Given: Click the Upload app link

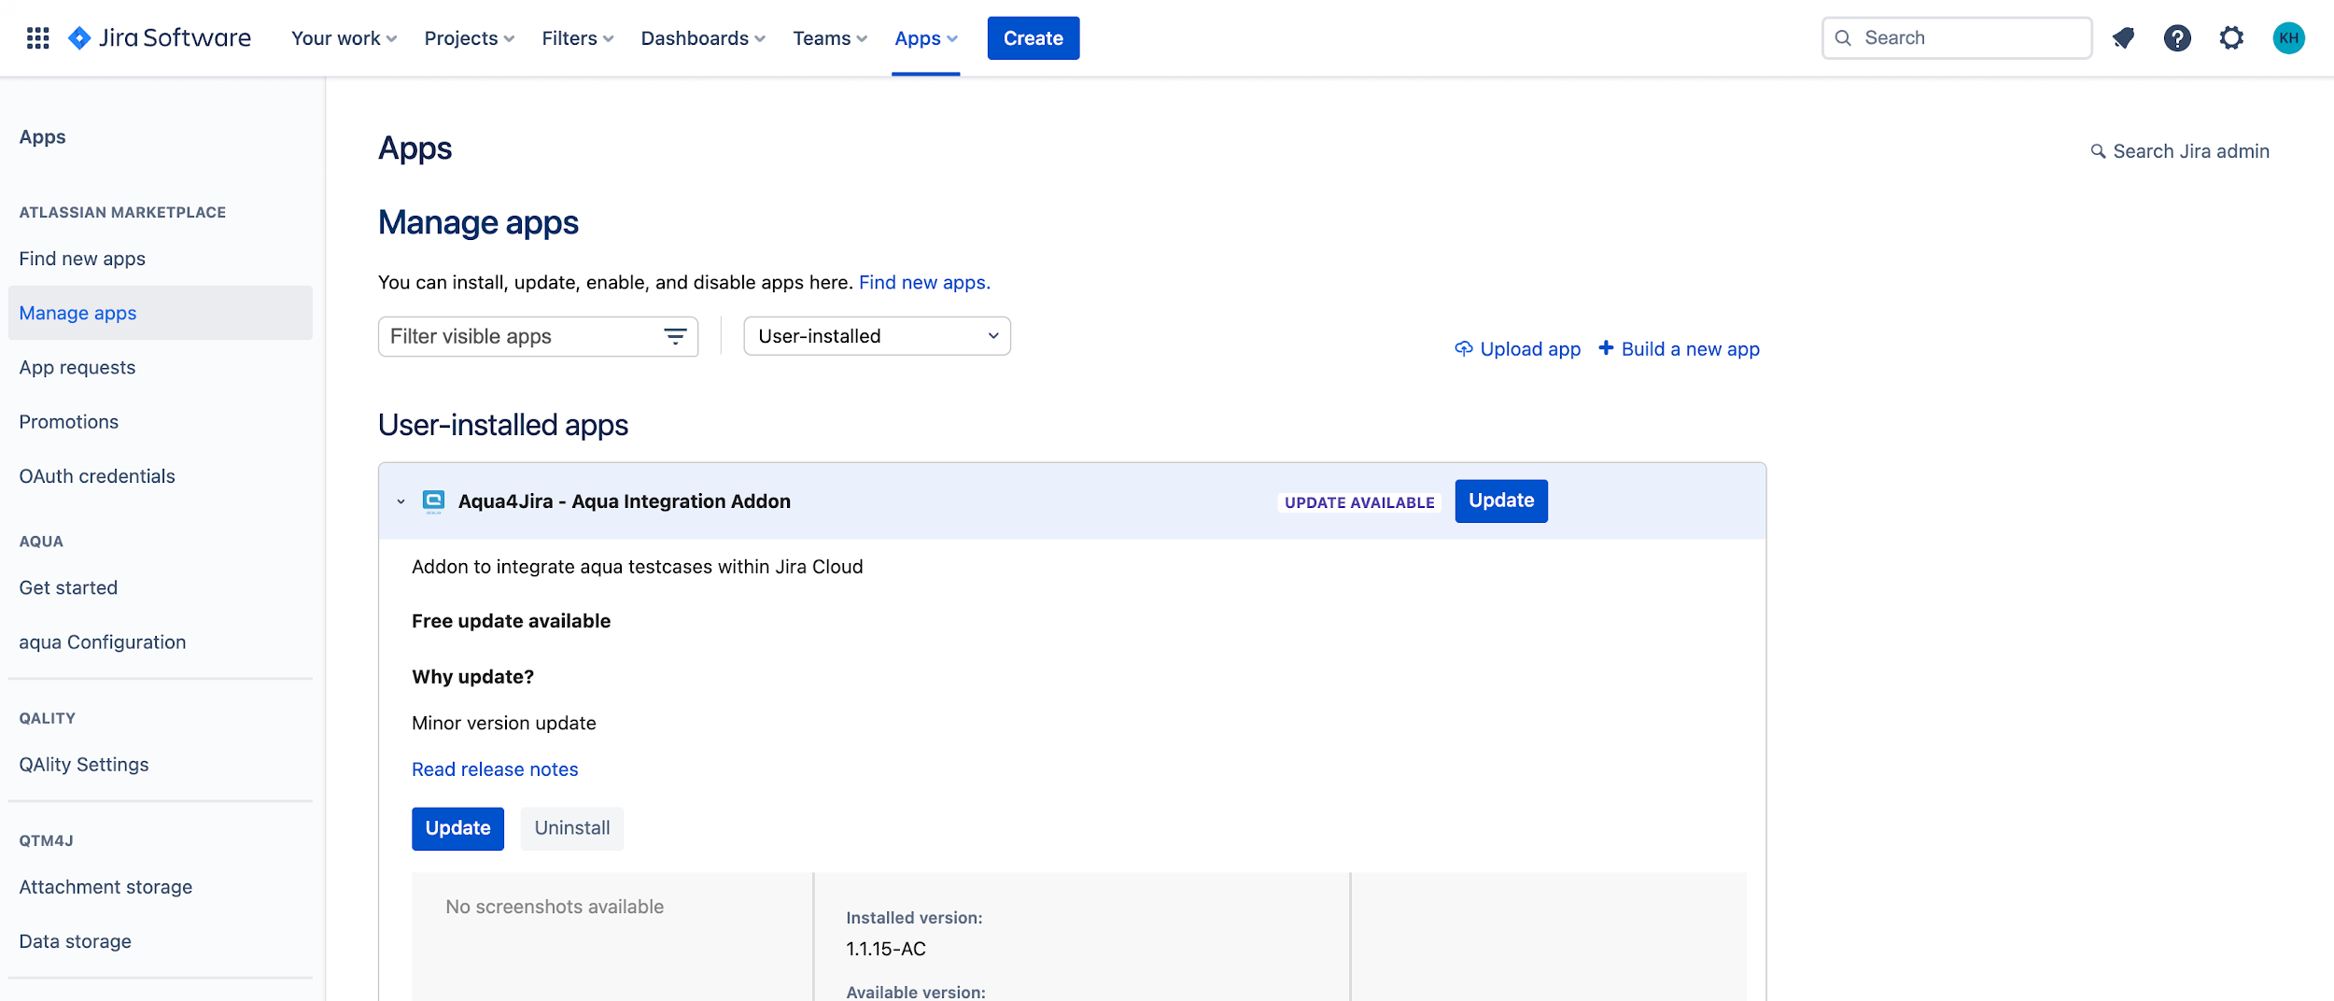Looking at the screenshot, I should 1518,349.
